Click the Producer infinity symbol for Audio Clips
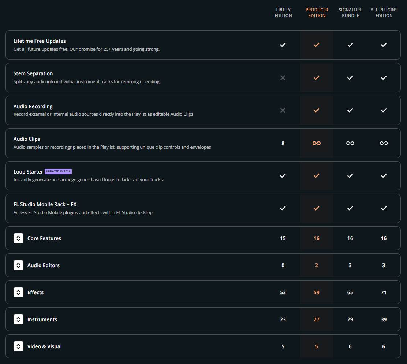The width and height of the screenshot is (407, 364). pyautogui.click(x=316, y=143)
